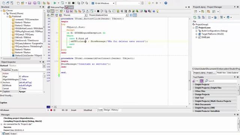
Task: Expand Target Platforms (Win32) node
Action: (196, 34)
